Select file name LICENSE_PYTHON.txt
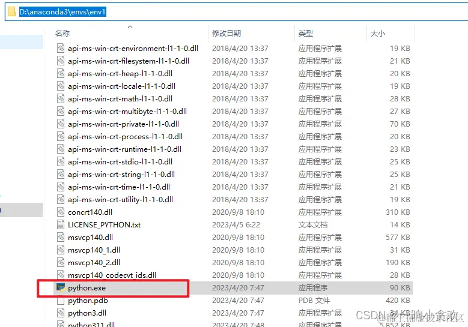Screen dimensions: 468x327 pos(105,224)
